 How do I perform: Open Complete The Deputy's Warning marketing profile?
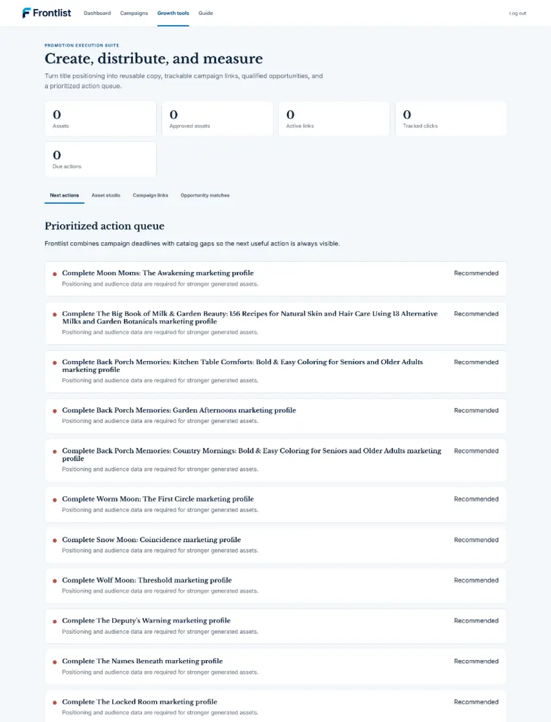pyautogui.click(x=275, y=626)
